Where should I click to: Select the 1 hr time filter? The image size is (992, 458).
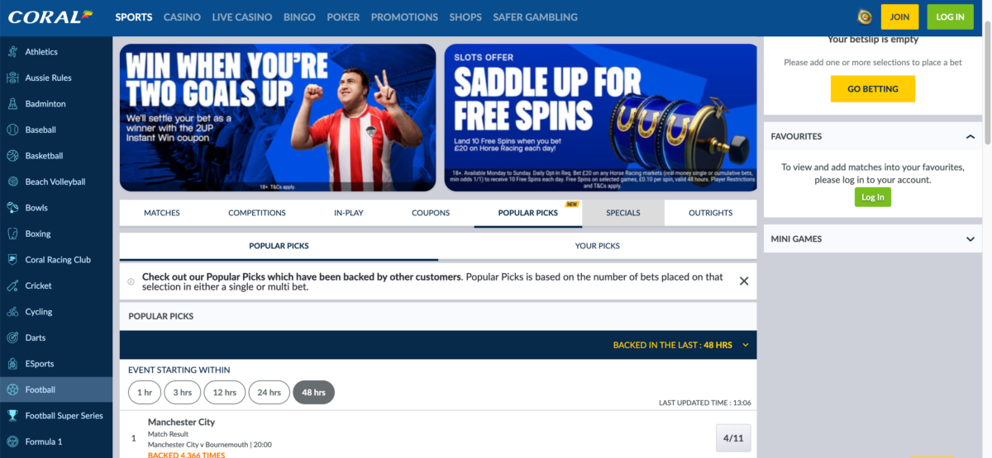tap(145, 393)
